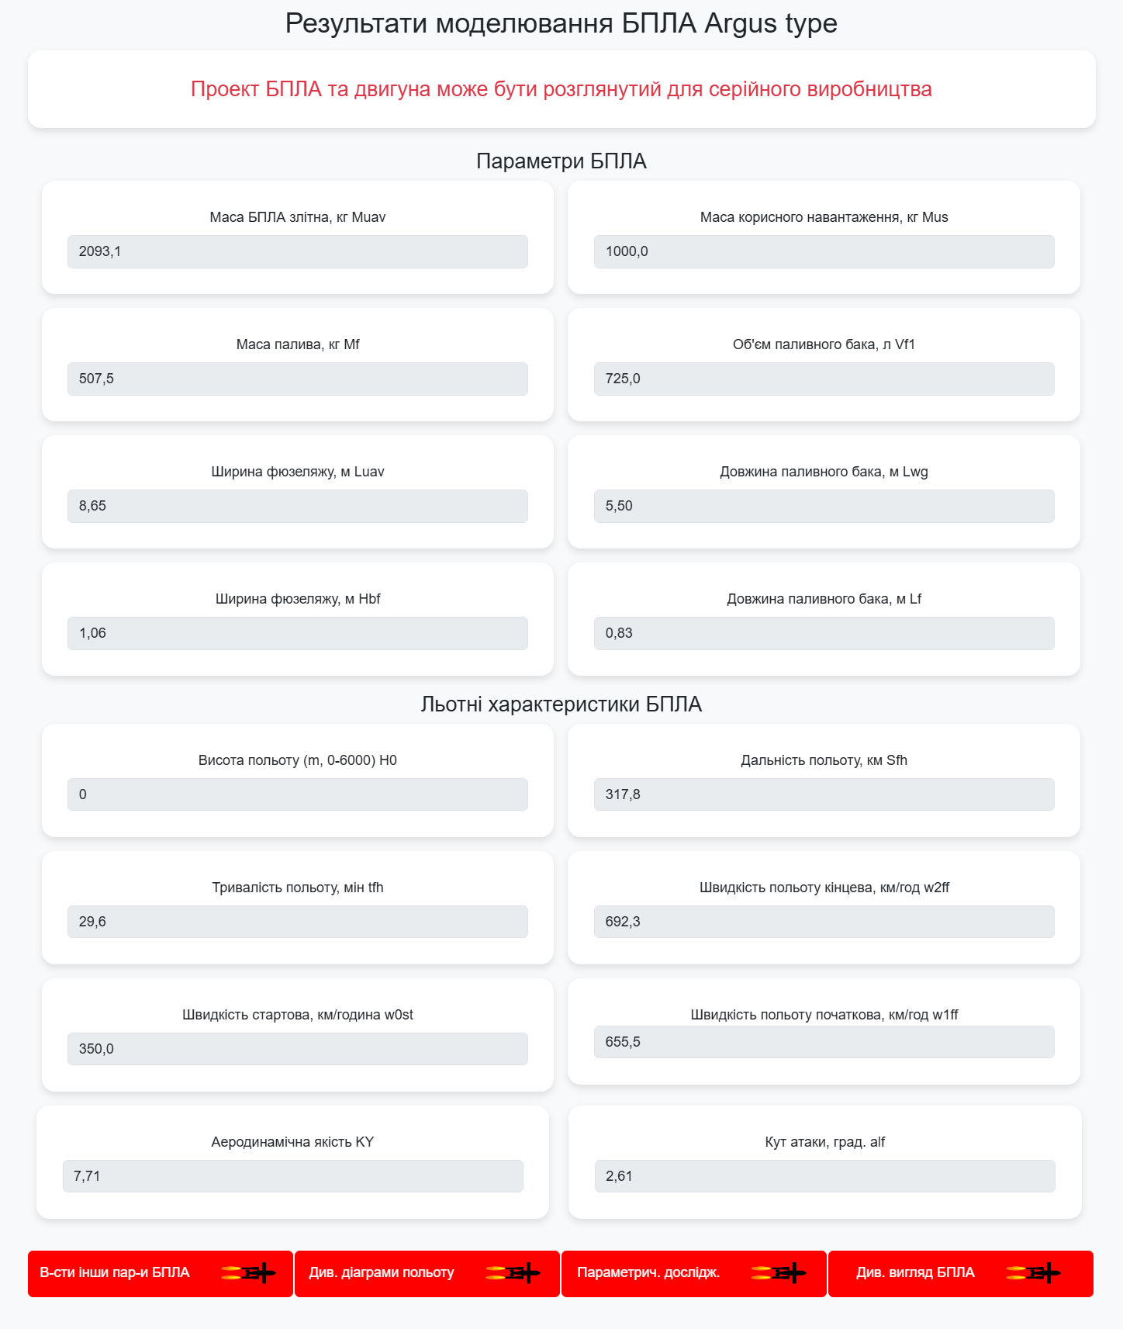
Task: Click fuel tank volume Vf1 field
Action: tap(824, 379)
